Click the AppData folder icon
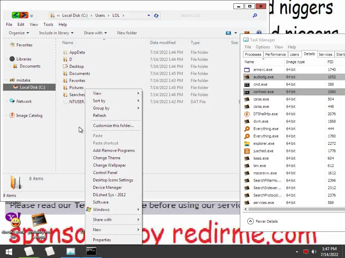 pos(65,52)
